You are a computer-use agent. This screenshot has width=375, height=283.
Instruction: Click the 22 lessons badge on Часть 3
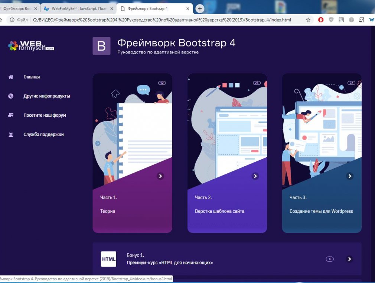click(x=351, y=83)
